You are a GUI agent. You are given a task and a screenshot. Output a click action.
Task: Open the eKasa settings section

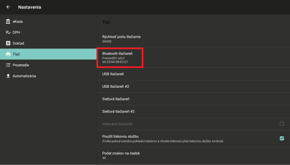point(18,21)
